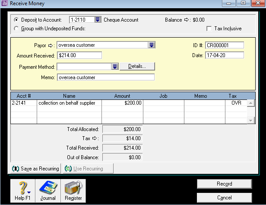Viewport: 266px width, 205px height.
Task: Click the Acct # column header
Action: pos(24,96)
